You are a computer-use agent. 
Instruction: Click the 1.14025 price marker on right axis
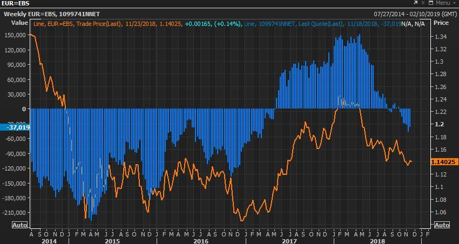[x=442, y=162]
